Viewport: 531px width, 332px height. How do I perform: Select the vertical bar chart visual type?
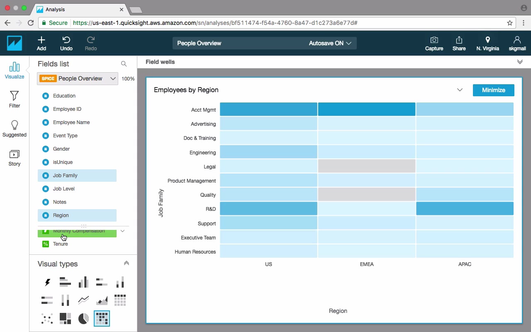click(83, 283)
